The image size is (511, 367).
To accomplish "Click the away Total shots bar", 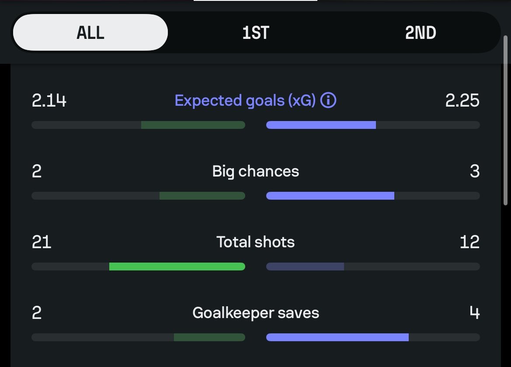I will click(x=305, y=267).
